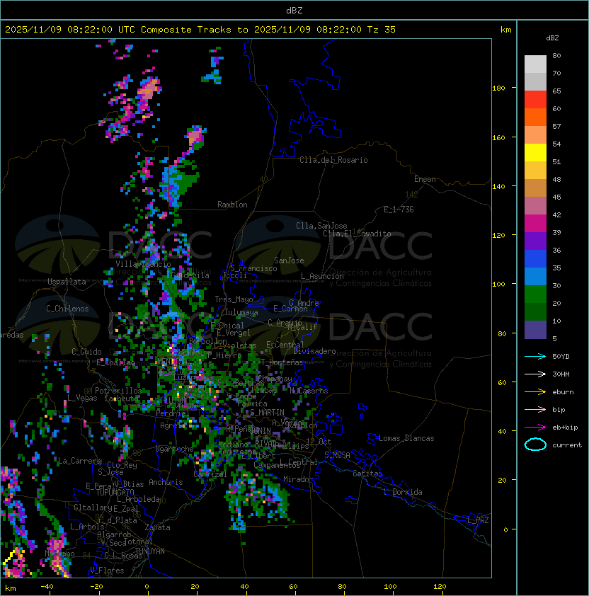Click the 'E_1-736' map label
This screenshot has height=596, width=589.
coord(399,210)
